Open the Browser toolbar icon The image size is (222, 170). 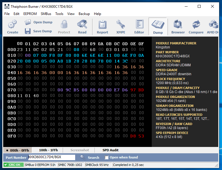point(178,24)
